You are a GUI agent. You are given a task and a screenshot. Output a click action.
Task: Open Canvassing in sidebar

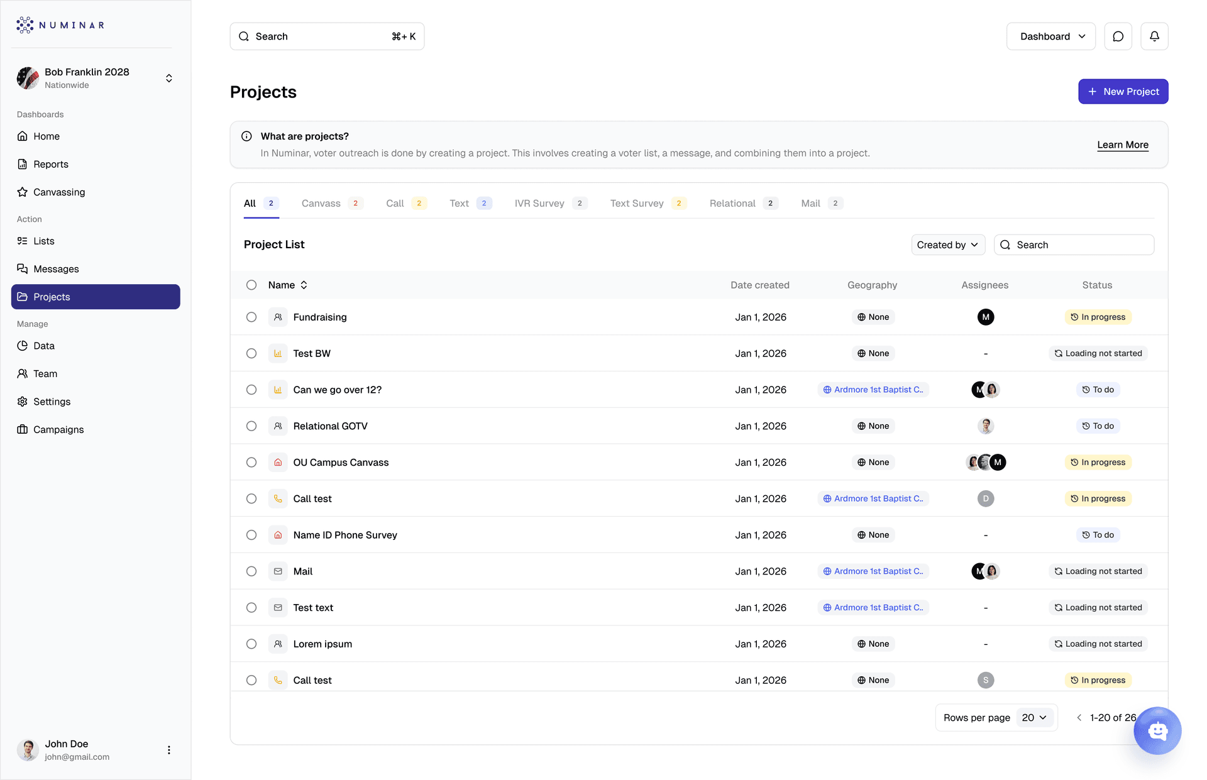point(96,192)
